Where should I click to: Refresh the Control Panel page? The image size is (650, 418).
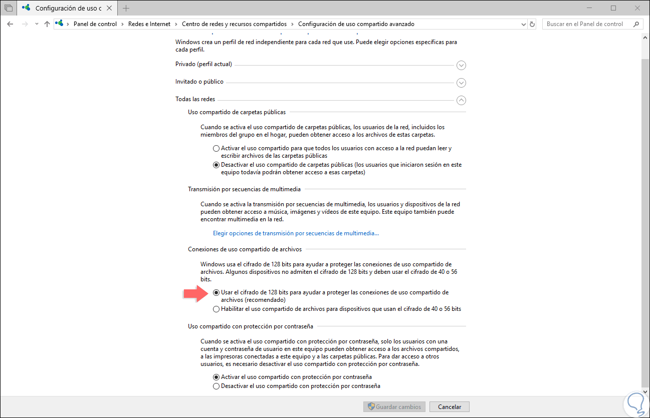pos(532,24)
